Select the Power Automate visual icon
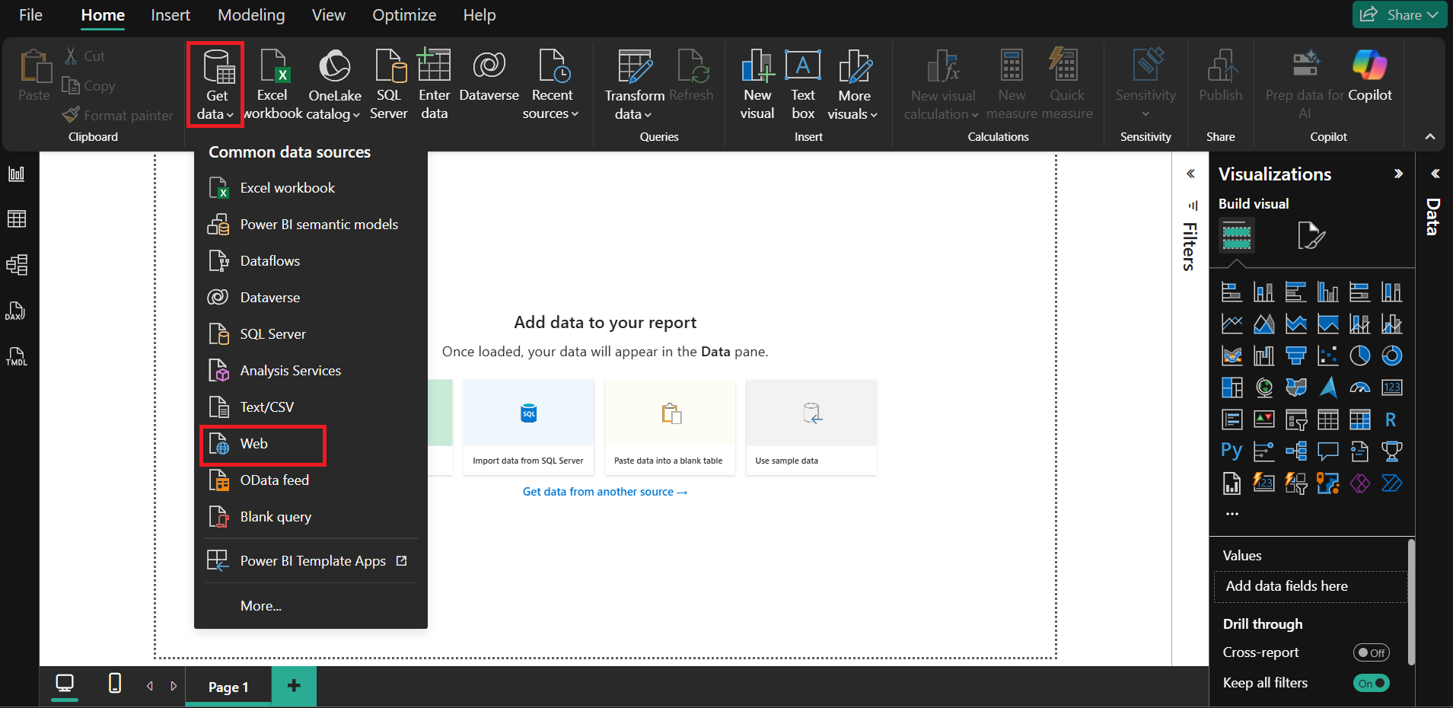This screenshot has height=708, width=1453. coord(1391,483)
